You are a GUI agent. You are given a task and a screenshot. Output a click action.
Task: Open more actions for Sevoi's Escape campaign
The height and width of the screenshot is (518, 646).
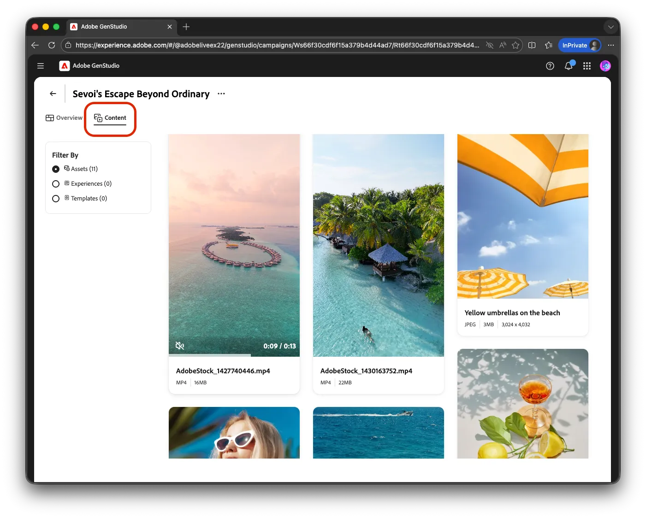(x=221, y=94)
